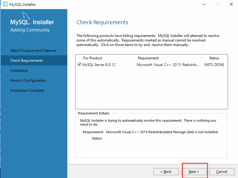
Task: Click the Requirement Details group label
Action: 93,113
